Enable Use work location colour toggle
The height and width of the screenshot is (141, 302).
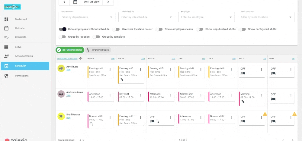pyautogui.click(x=116, y=29)
